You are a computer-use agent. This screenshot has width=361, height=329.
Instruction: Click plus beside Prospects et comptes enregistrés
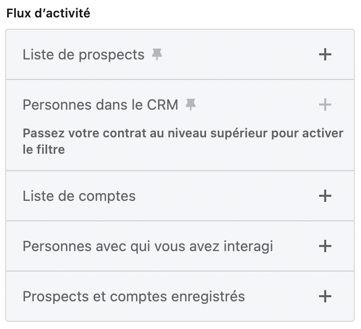(325, 296)
